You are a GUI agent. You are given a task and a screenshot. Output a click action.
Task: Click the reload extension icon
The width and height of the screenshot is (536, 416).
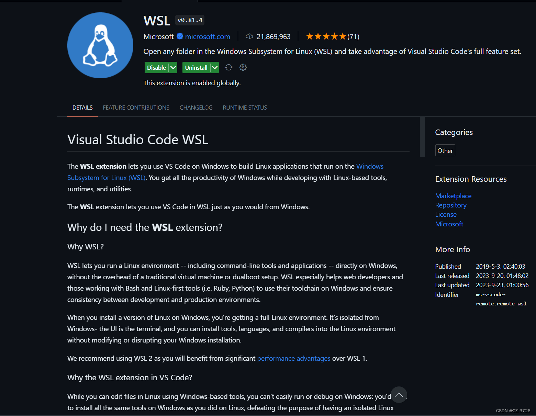(x=228, y=67)
